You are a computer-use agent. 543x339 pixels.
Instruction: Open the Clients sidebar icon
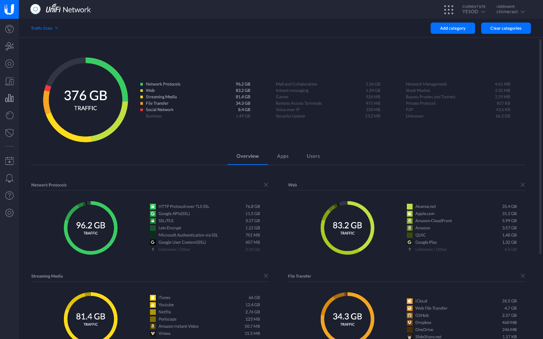9,81
